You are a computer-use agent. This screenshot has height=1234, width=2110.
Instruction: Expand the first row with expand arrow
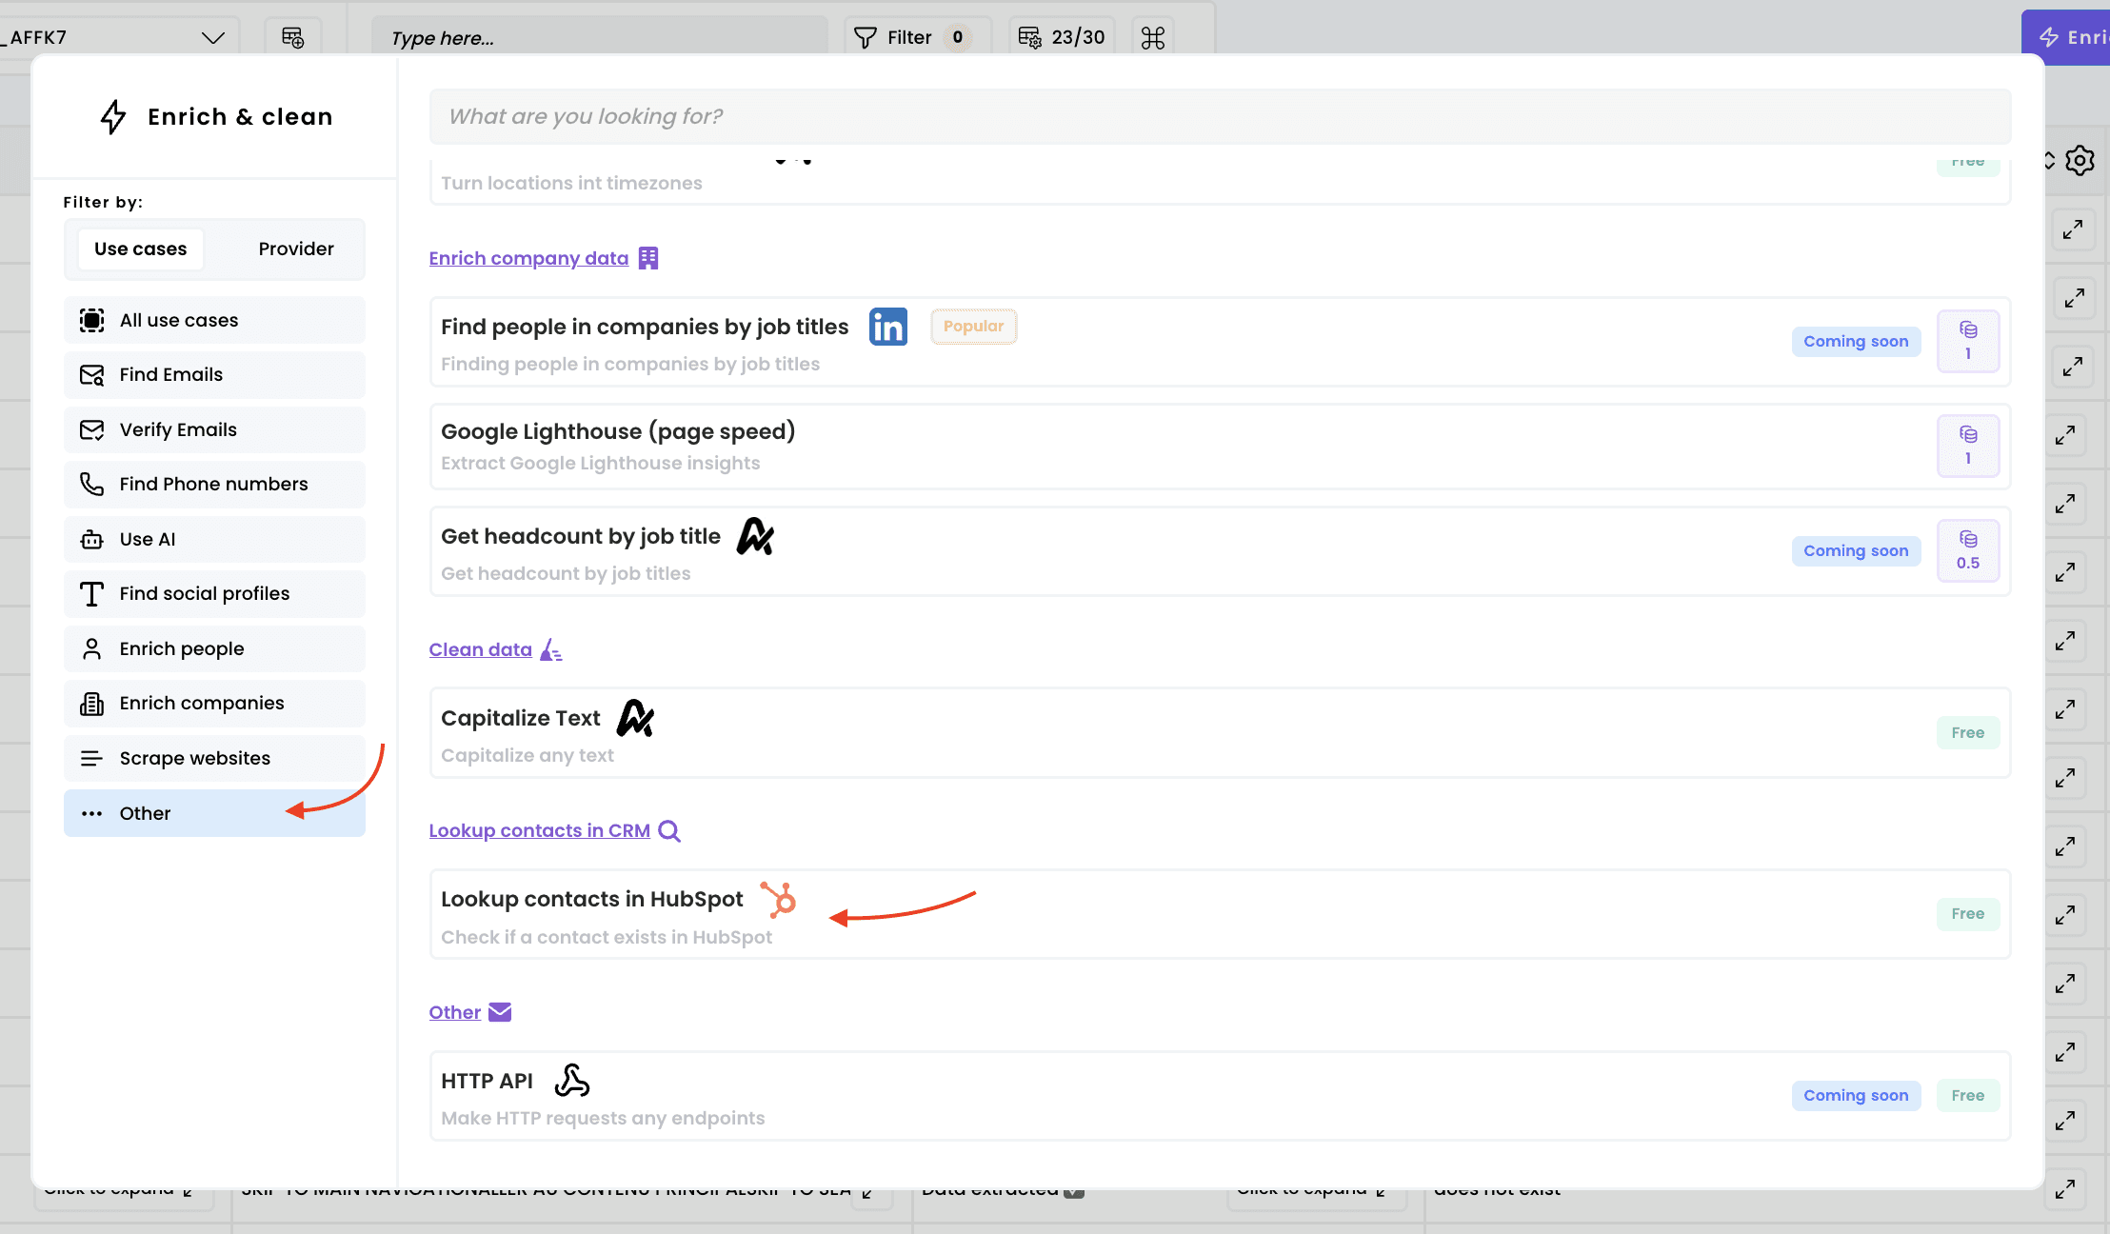tap(2073, 229)
